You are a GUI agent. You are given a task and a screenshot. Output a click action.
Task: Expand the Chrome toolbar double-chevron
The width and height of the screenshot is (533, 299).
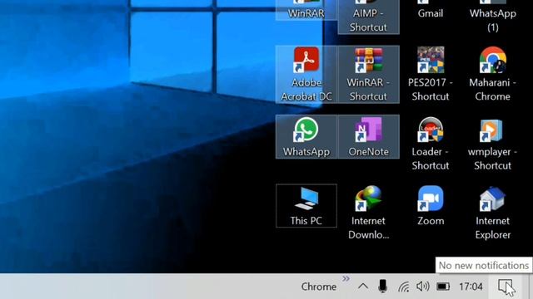click(x=346, y=279)
